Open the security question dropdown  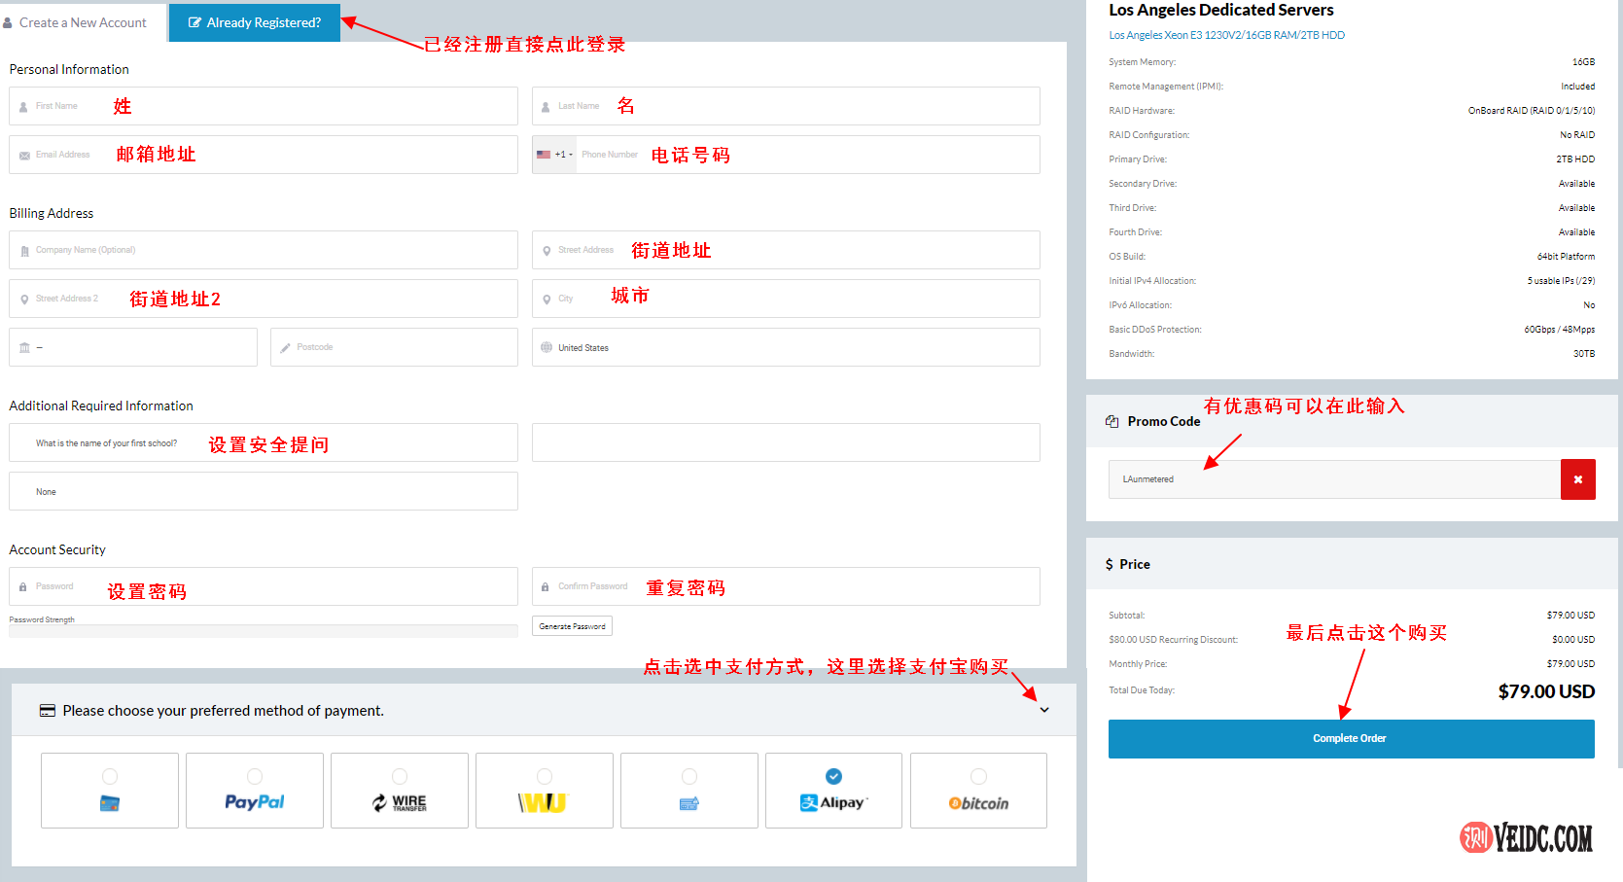point(263,443)
